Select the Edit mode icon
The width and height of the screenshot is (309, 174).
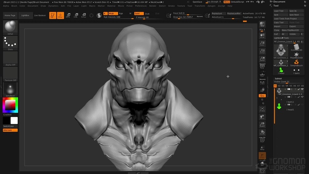(x=52, y=16)
